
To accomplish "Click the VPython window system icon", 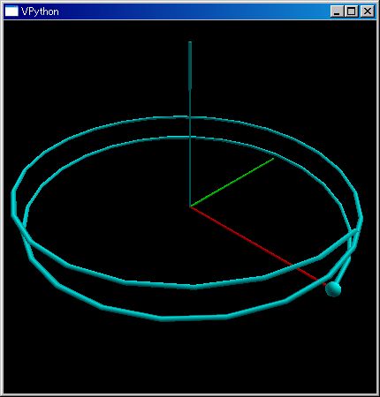I will [x=11, y=11].
